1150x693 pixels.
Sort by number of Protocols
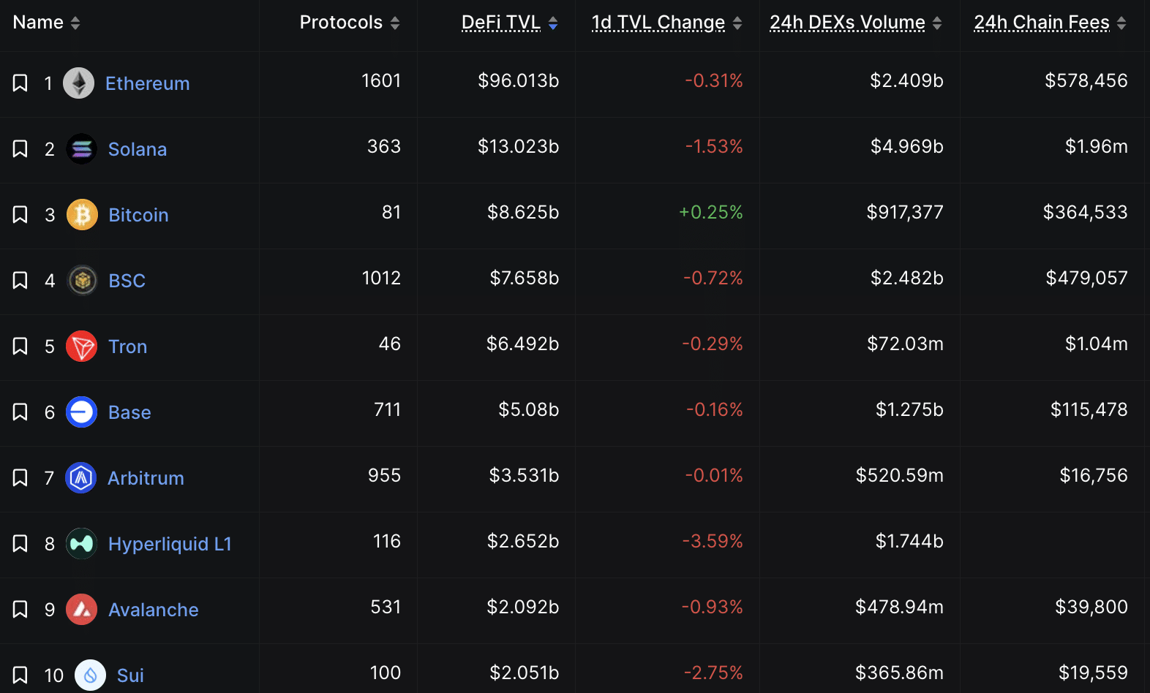pos(341,22)
